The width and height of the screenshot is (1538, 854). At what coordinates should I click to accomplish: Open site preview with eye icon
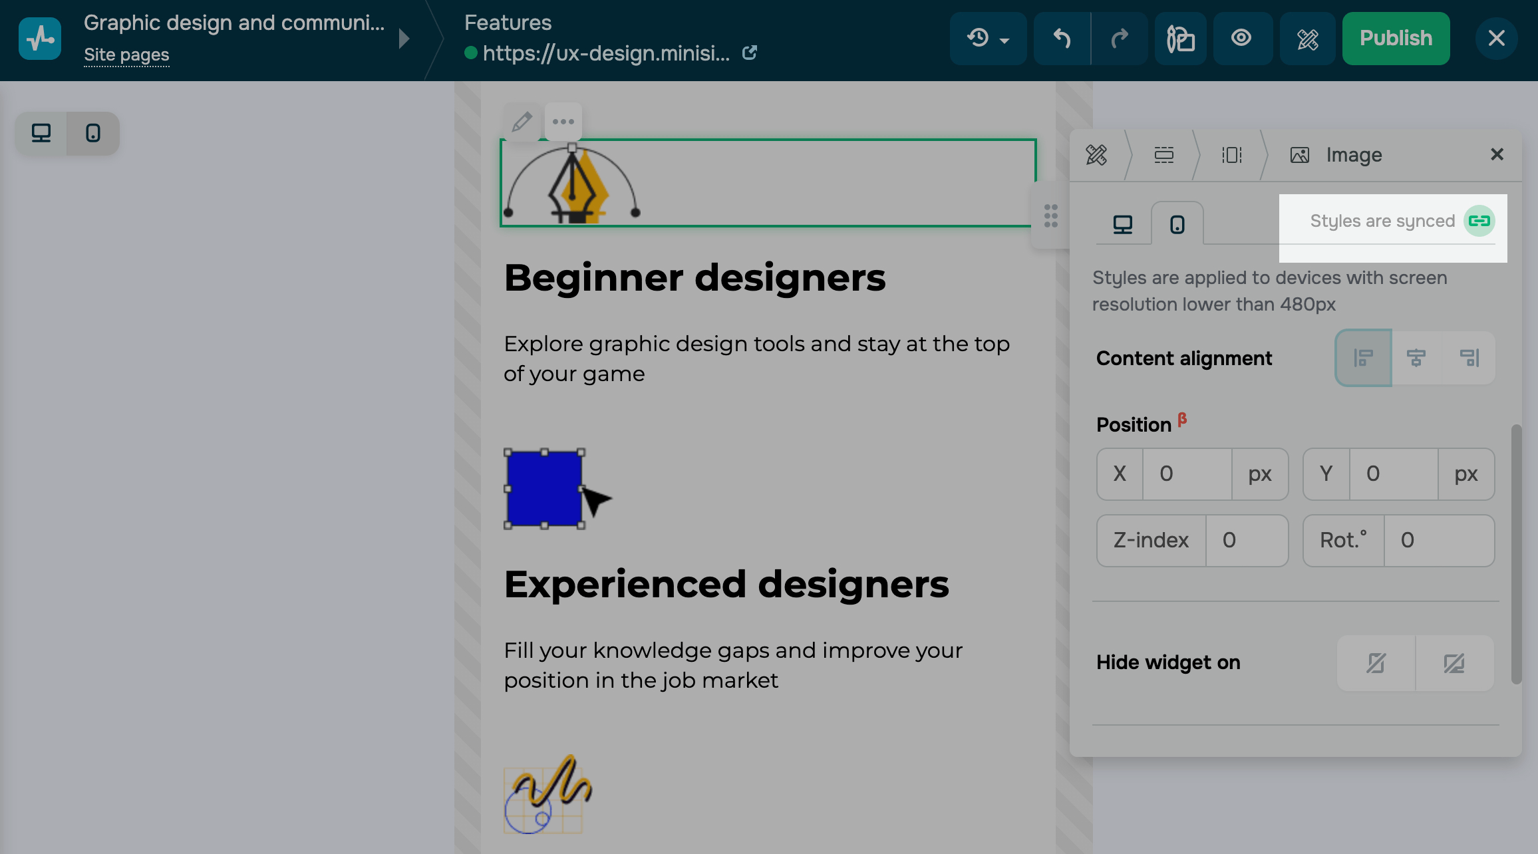[1241, 39]
